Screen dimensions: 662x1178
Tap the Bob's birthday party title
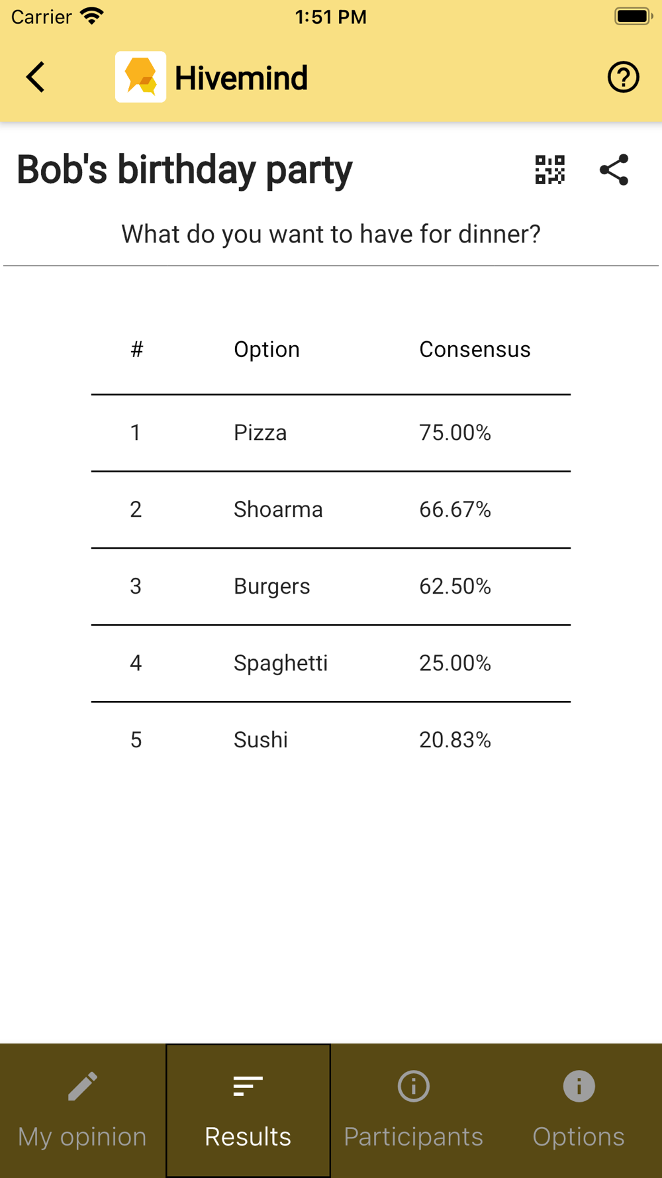[185, 170]
